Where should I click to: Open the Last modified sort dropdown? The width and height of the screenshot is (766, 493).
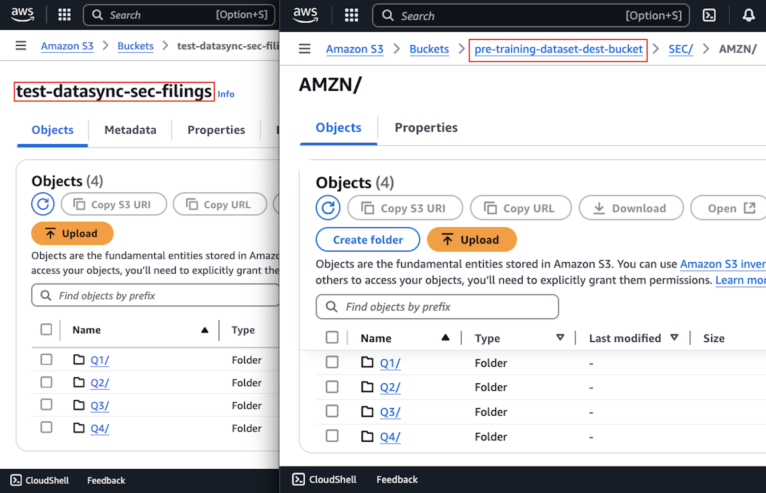pyautogui.click(x=675, y=337)
